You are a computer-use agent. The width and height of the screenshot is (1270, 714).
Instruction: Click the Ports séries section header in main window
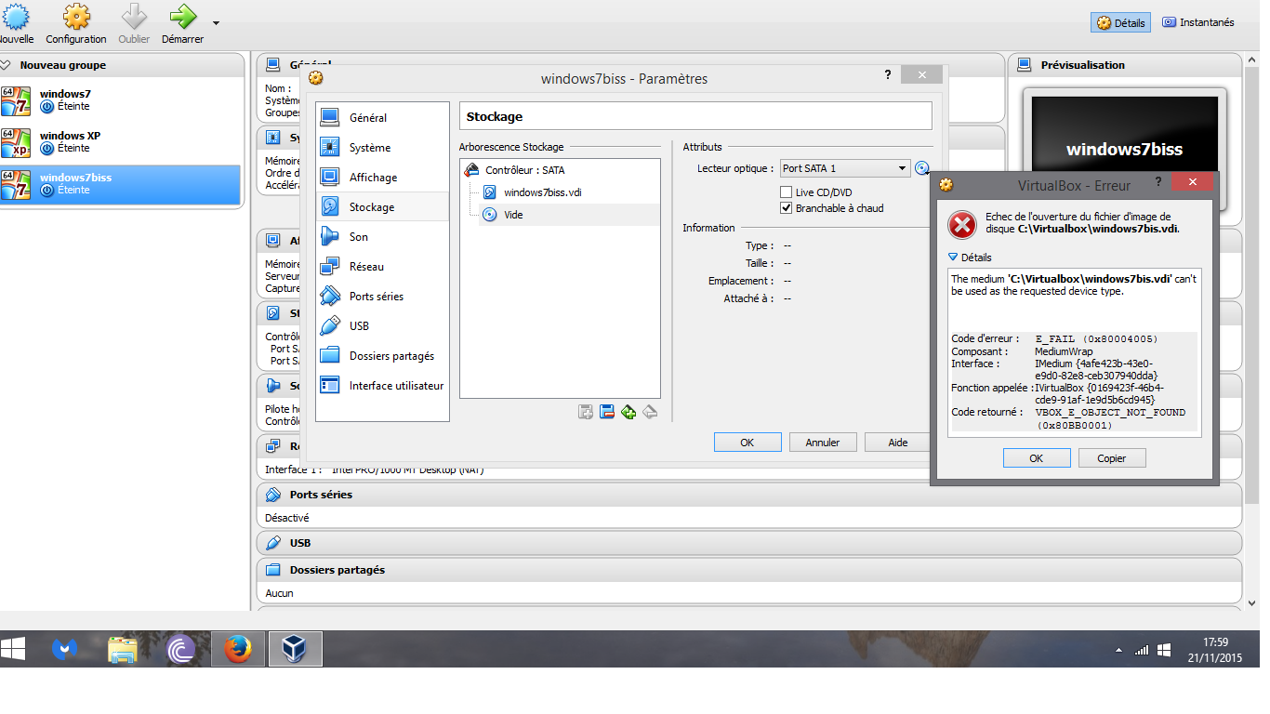click(x=749, y=495)
